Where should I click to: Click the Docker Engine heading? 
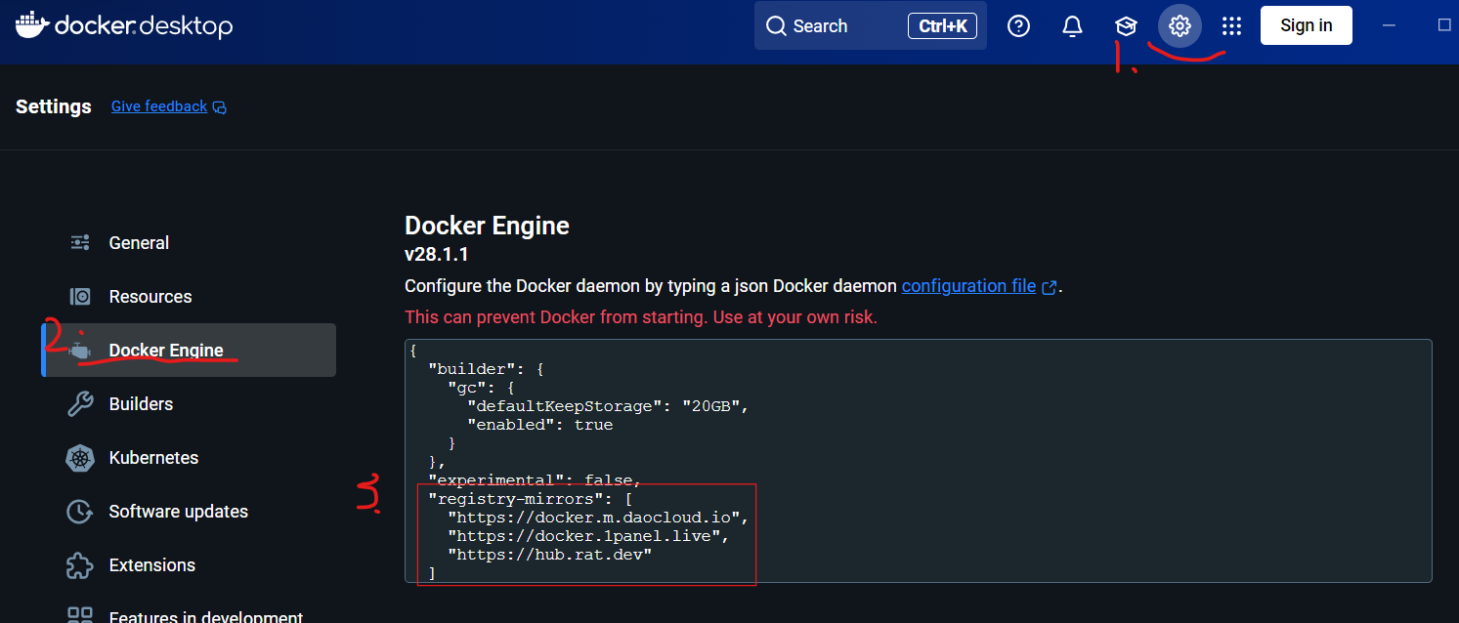pyautogui.click(x=487, y=226)
